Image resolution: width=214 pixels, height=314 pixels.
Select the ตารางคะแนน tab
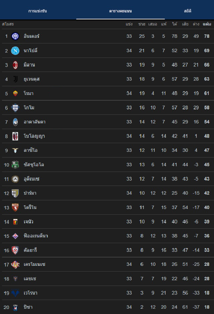pyautogui.click(x=120, y=11)
